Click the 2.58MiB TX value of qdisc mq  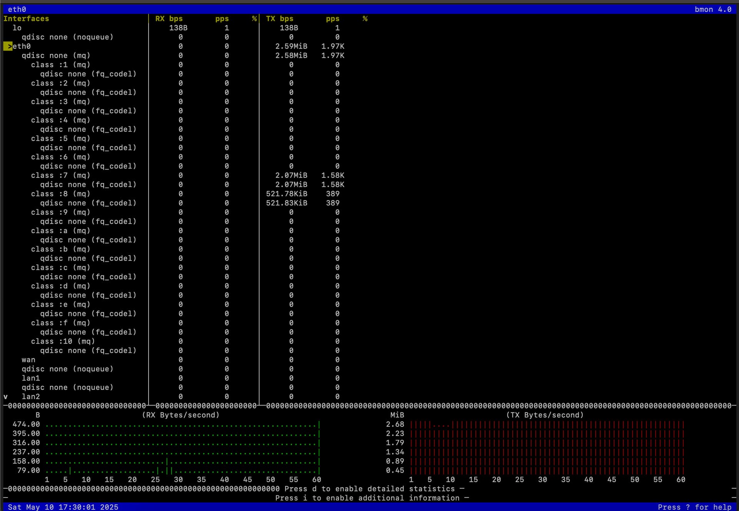pos(291,55)
